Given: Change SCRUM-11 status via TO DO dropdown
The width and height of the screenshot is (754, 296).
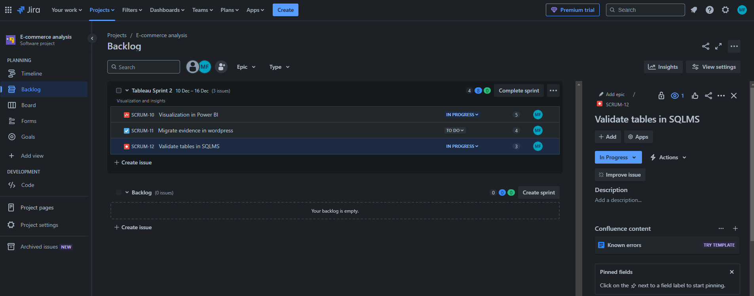Looking at the screenshot, I should (x=455, y=130).
